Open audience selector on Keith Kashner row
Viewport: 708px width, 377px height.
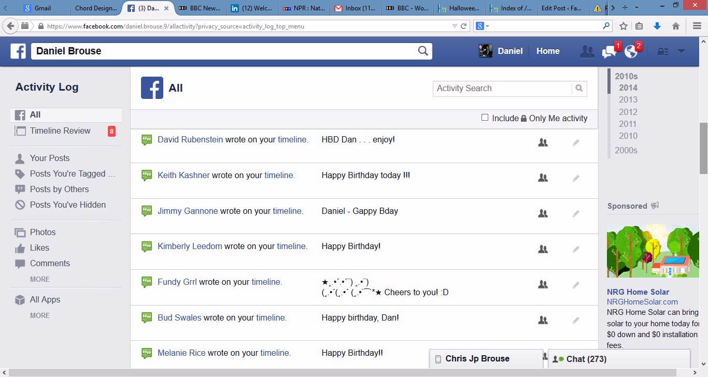point(543,178)
